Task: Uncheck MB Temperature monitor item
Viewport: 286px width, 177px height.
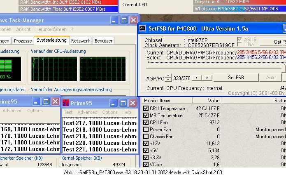Action: click(146, 116)
